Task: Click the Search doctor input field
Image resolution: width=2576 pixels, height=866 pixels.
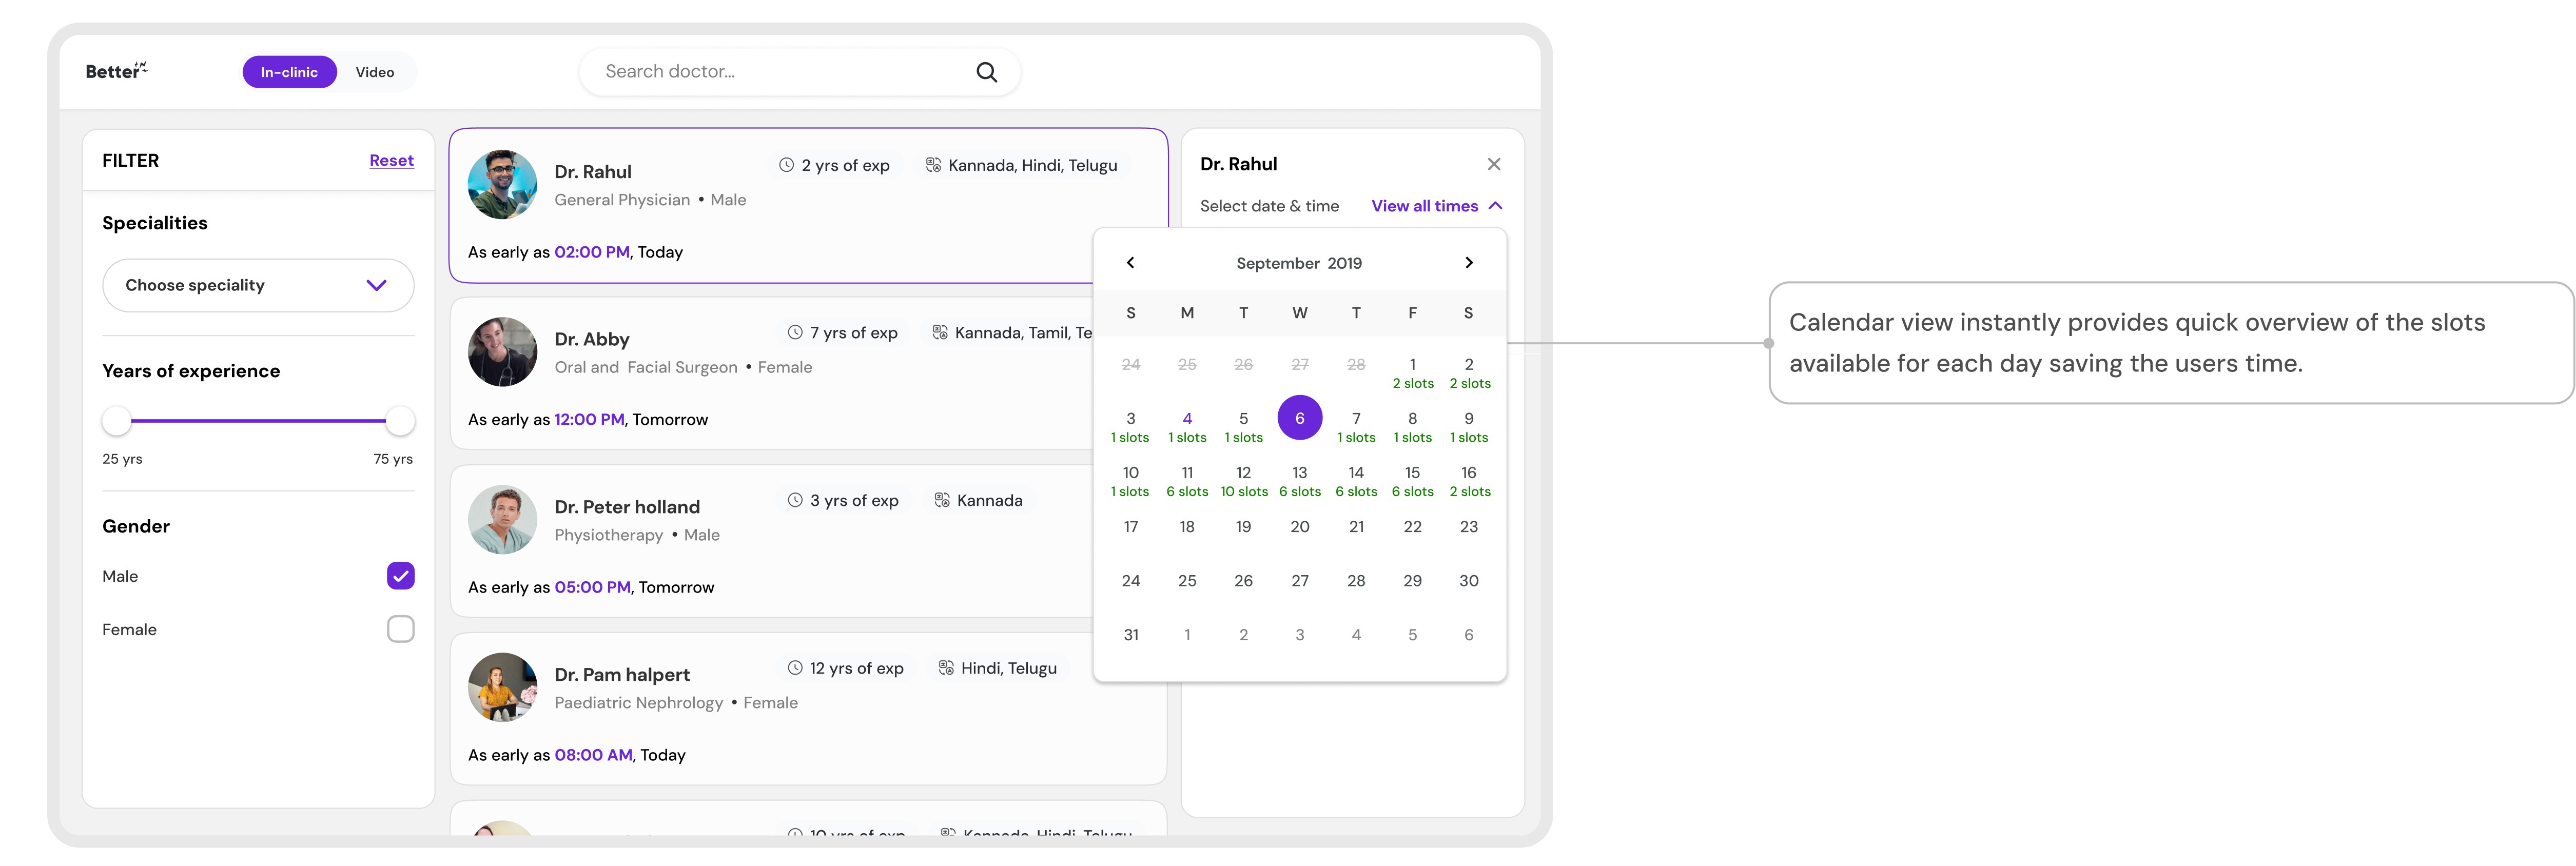Action: point(799,72)
